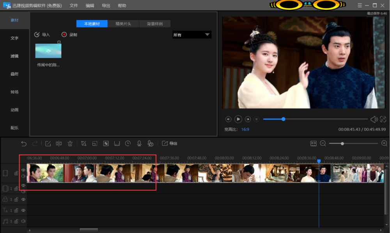Screen dimensions: 390x233
Task: Hide the main video track with eye icon
Action: (x=23, y=170)
